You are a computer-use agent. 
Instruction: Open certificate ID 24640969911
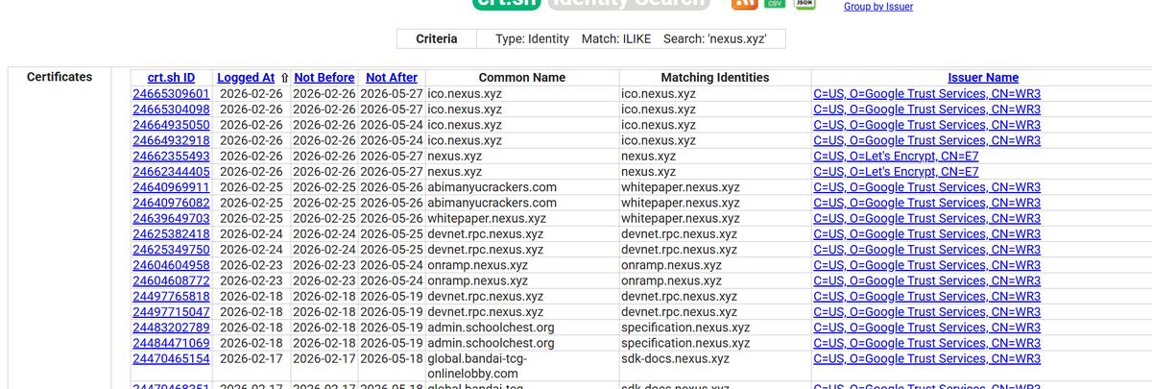[x=171, y=187]
